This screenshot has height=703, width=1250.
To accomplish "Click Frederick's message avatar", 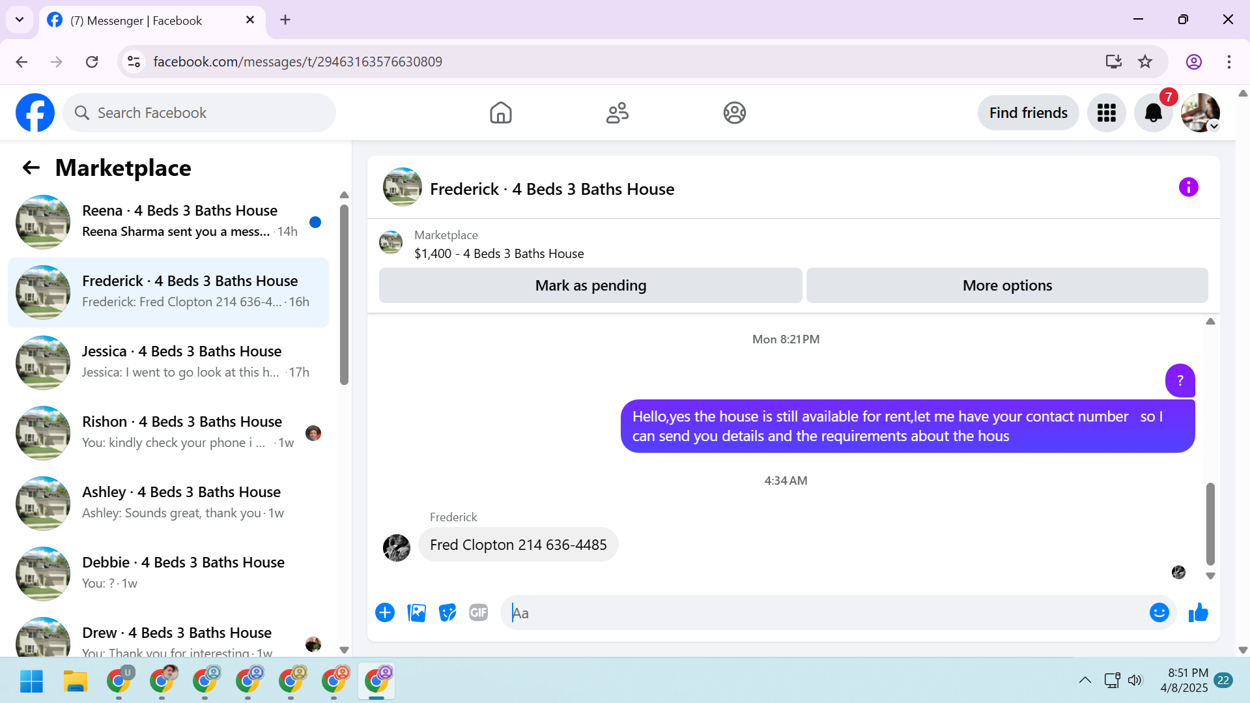I will coord(396,547).
